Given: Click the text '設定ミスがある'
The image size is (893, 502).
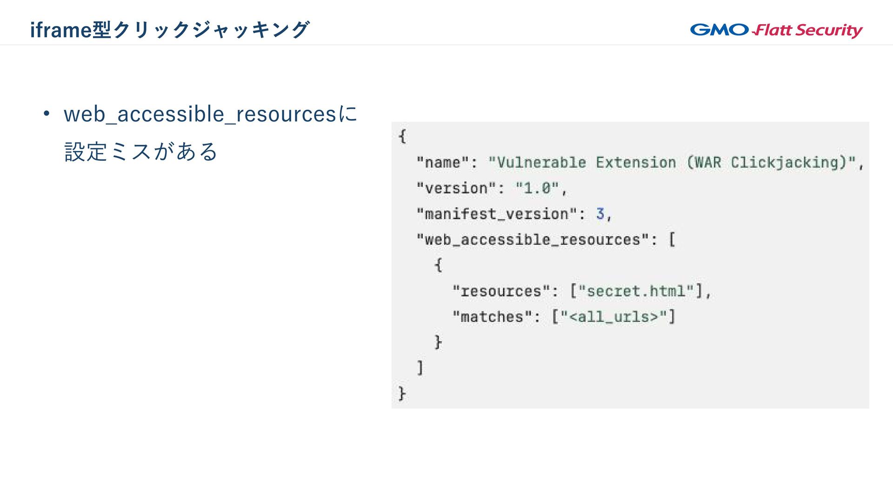Looking at the screenshot, I should pos(141,152).
